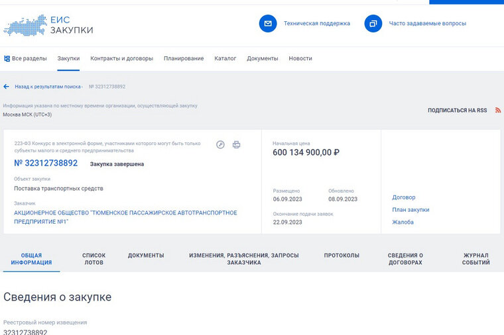Click the submission deadline 22.09.2023

[287, 222]
